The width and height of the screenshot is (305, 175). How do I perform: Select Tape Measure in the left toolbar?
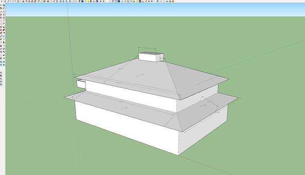tap(1, 36)
